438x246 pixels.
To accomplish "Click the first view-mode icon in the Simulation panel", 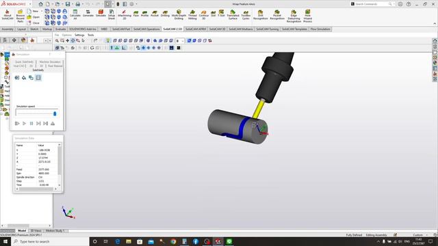I will (17, 78).
